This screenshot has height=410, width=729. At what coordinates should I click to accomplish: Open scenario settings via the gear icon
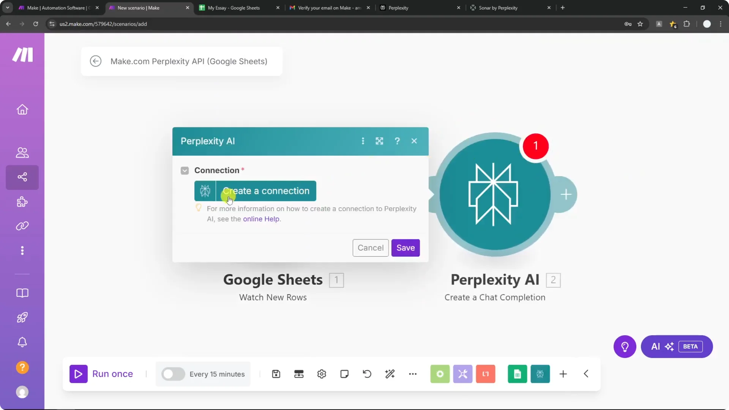point(322,374)
